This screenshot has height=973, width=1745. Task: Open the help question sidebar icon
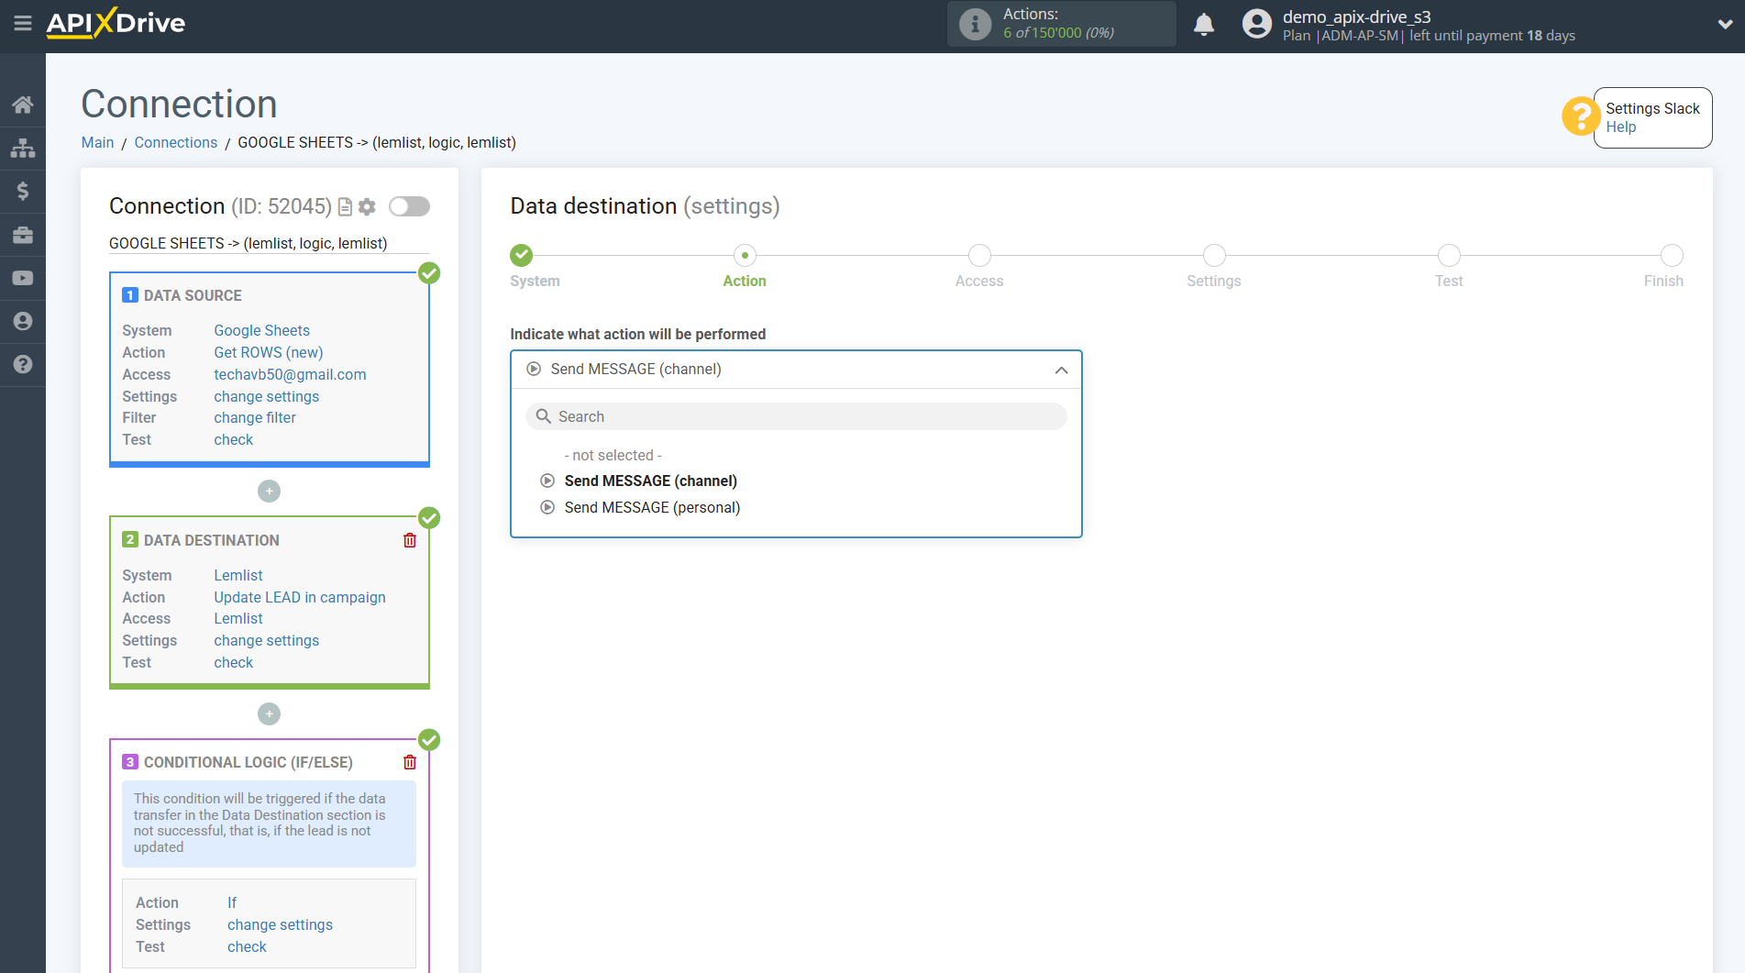click(23, 364)
